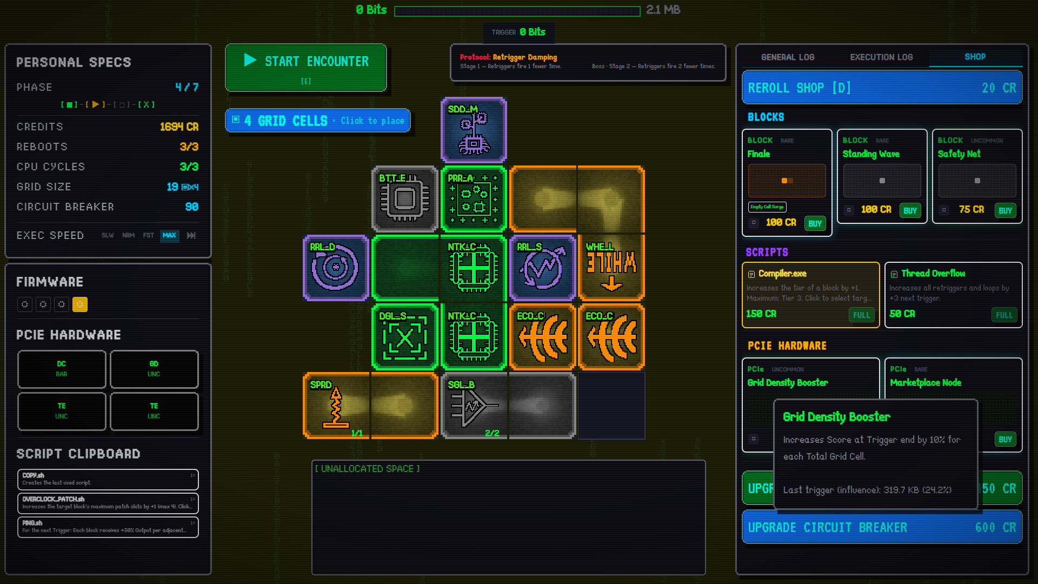Select the upper NTK_C block beside RRL_S
The image size is (1038, 584).
474,268
